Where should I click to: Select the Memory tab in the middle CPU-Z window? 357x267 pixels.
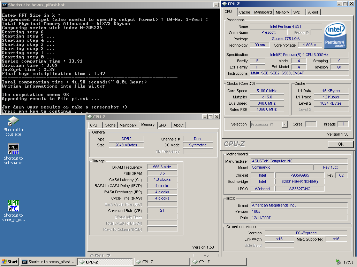148,125
